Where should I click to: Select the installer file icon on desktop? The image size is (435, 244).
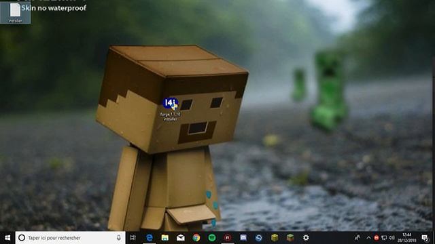[15, 13]
